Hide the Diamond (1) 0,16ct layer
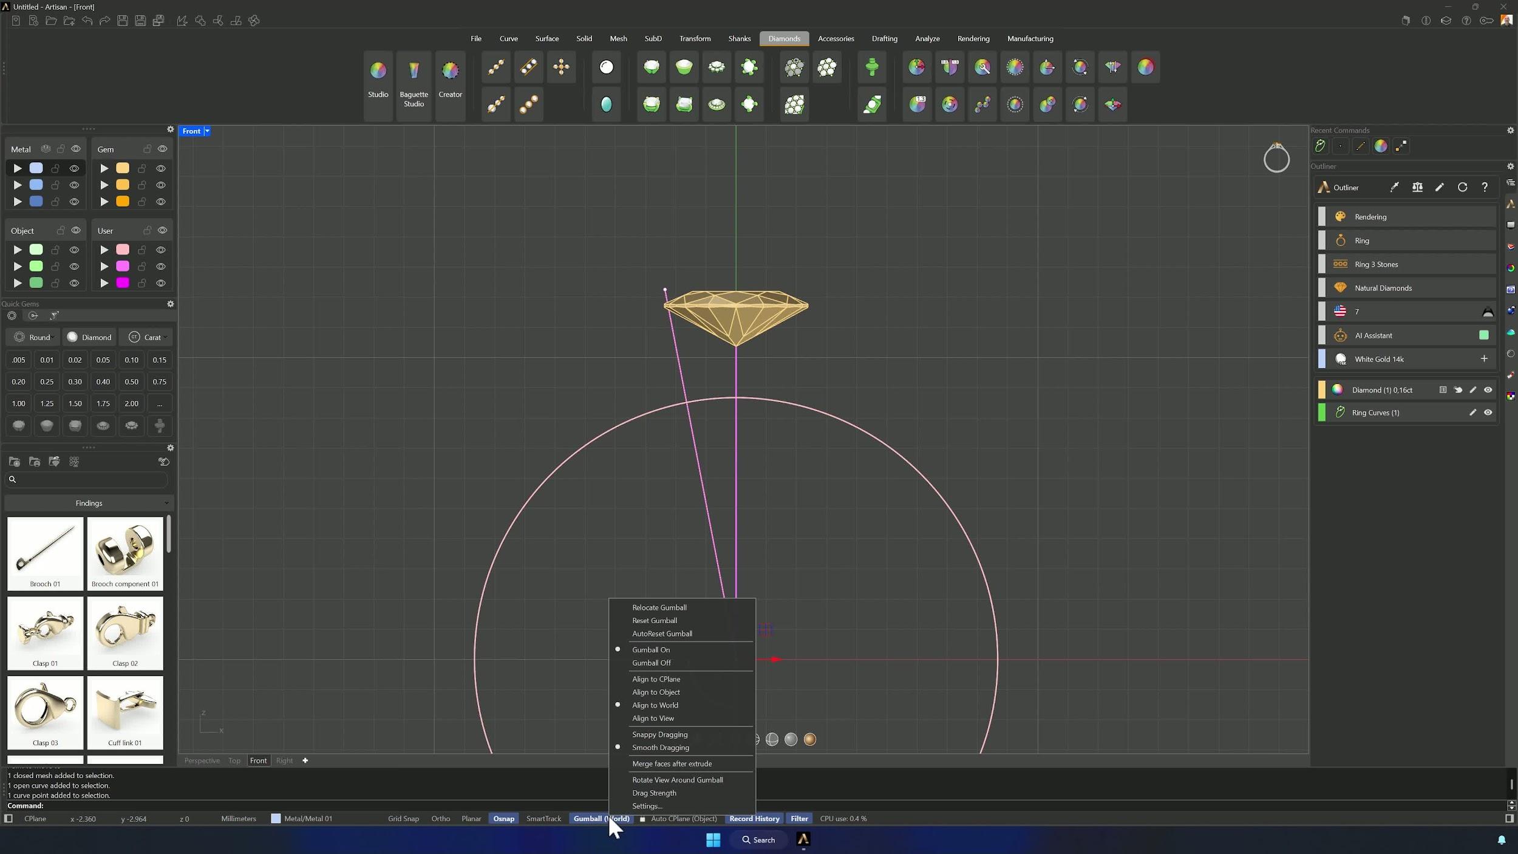Viewport: 1518px width, 854px height. tap(1488, 390)
